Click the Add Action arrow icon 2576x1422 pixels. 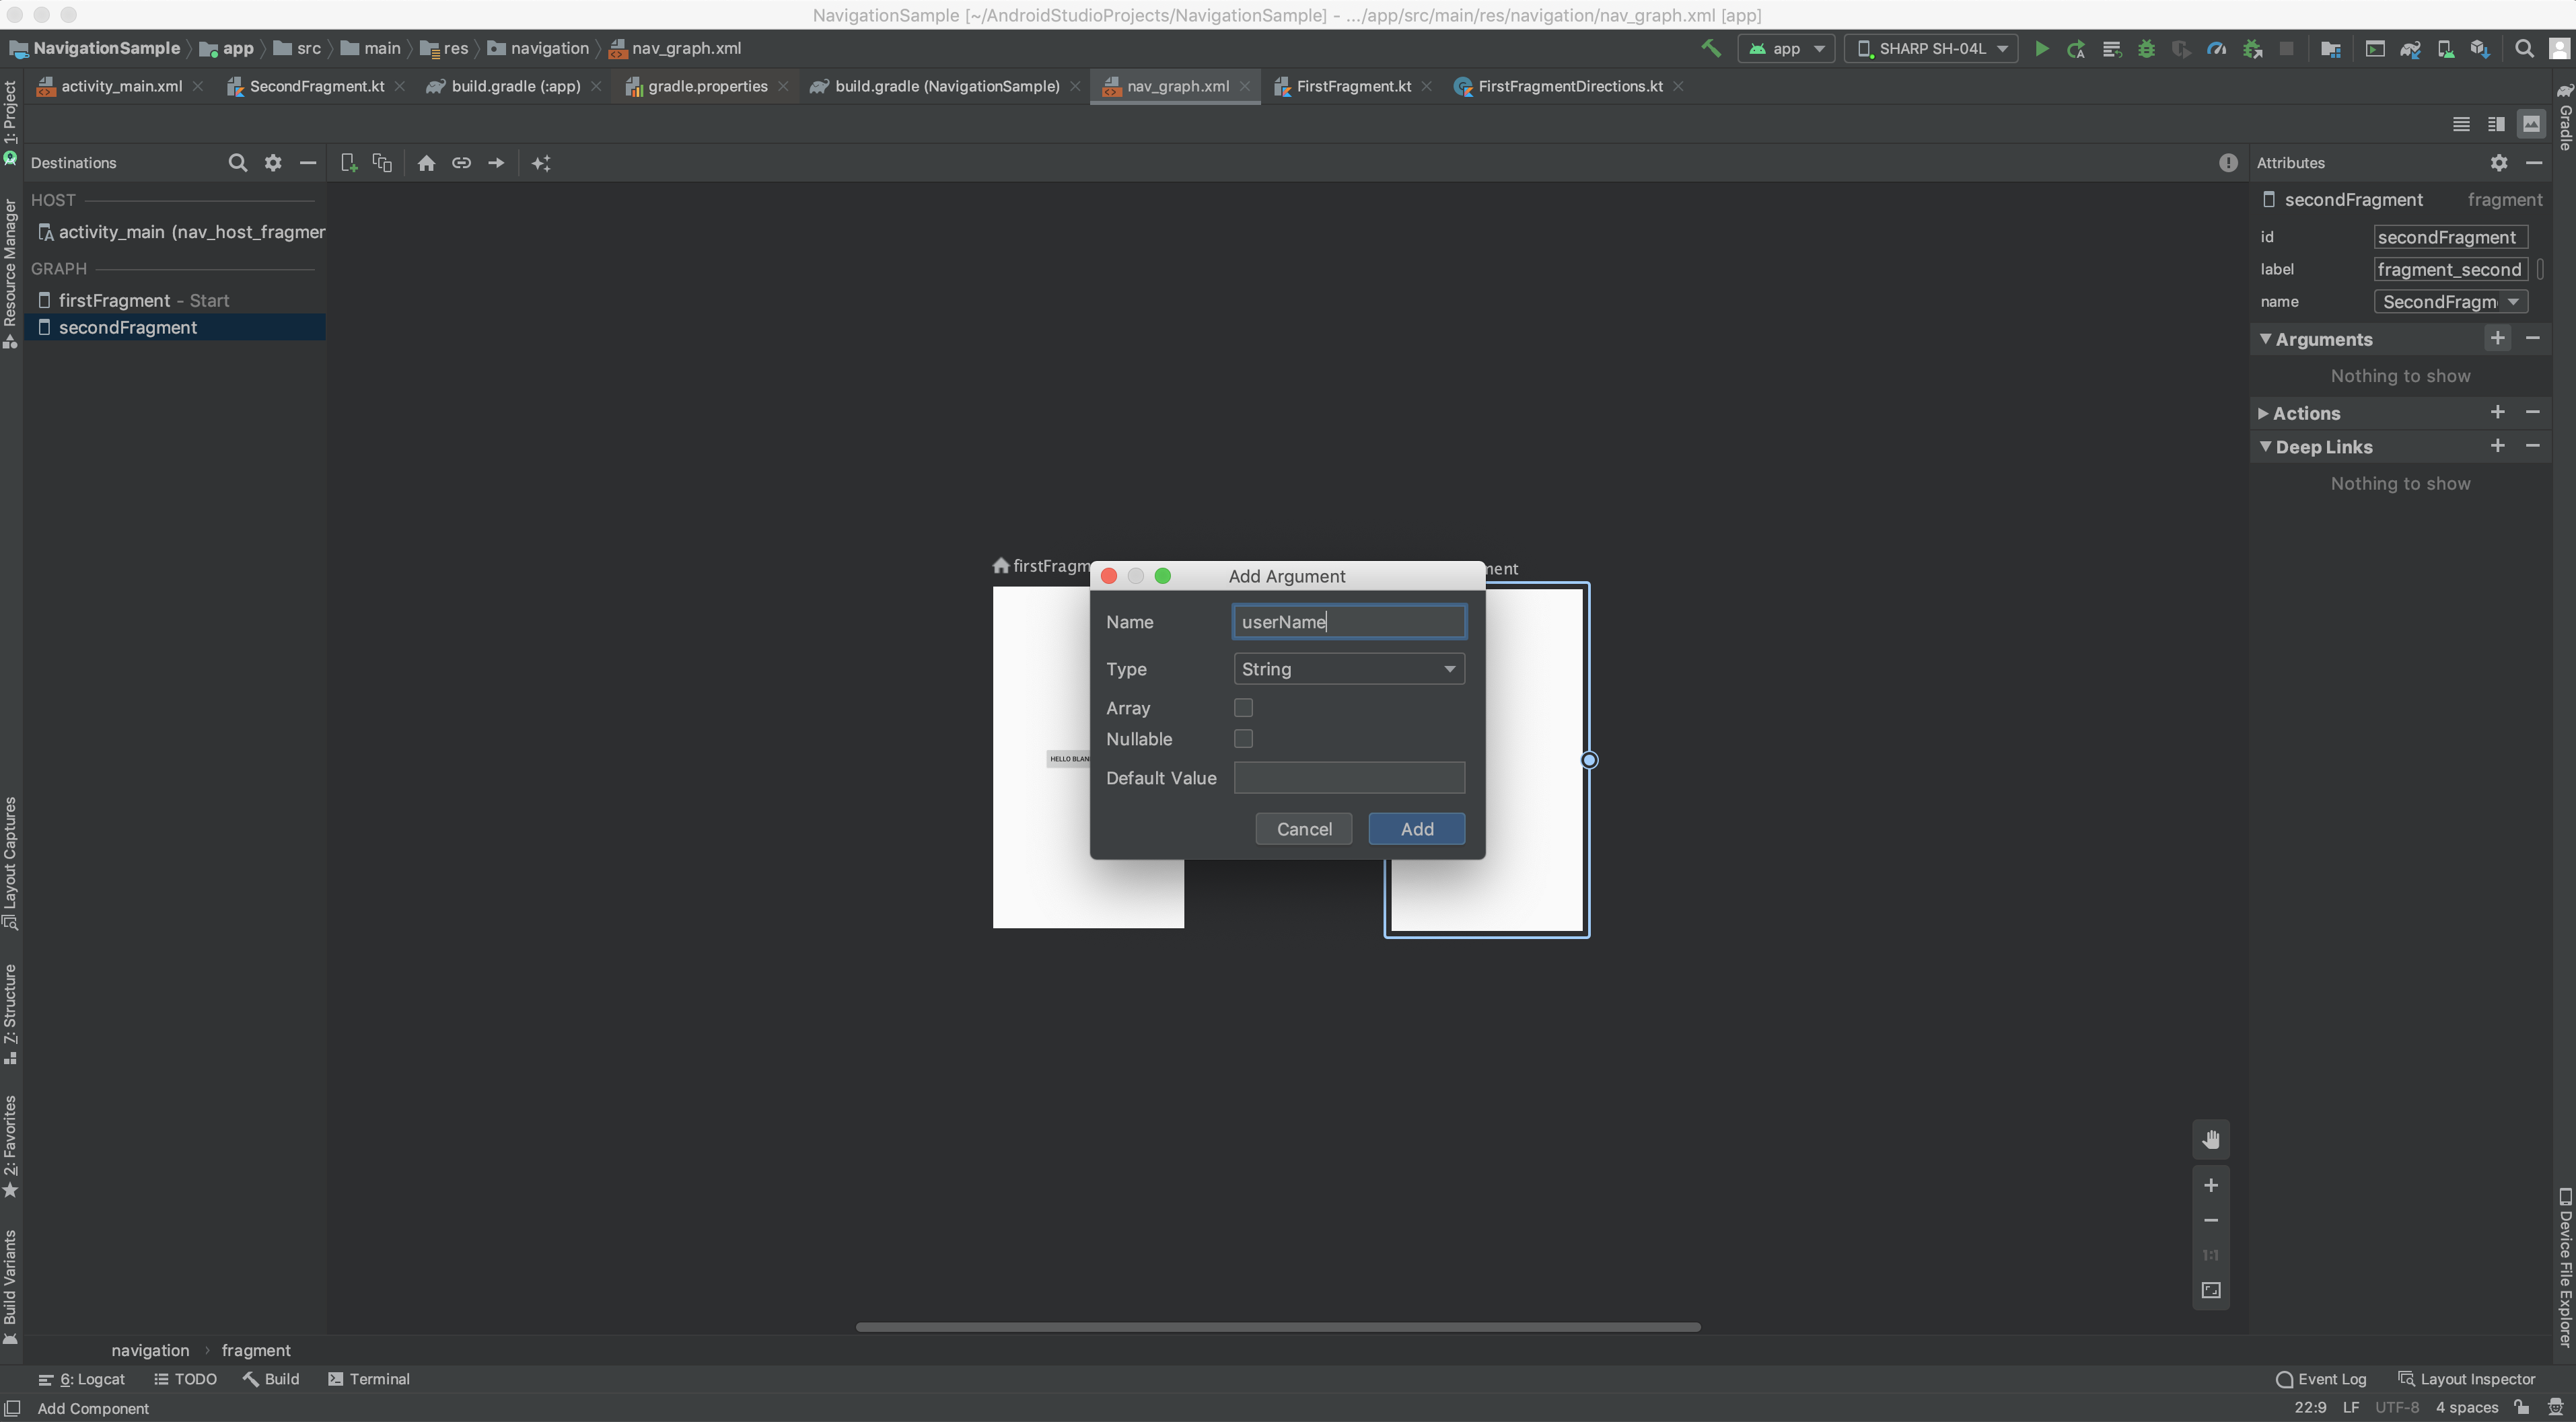(x=496, y=163)
